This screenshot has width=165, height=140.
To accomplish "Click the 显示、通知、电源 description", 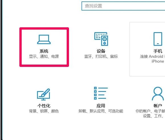I will [x=44, y=56].
